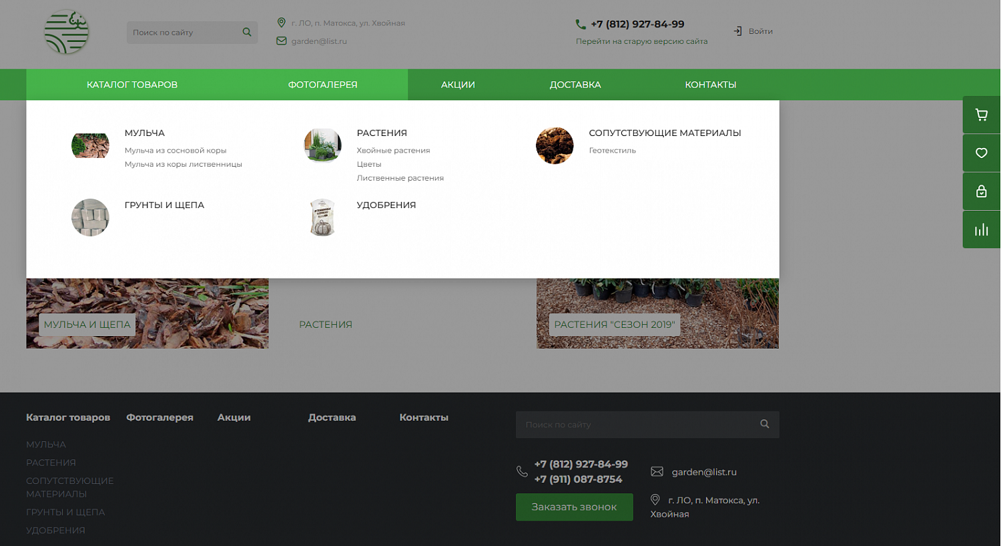The width and height of the screenshot is (1001, 546).
Task: Click the header search magnifier icon
Action: [x=247, y=32]
